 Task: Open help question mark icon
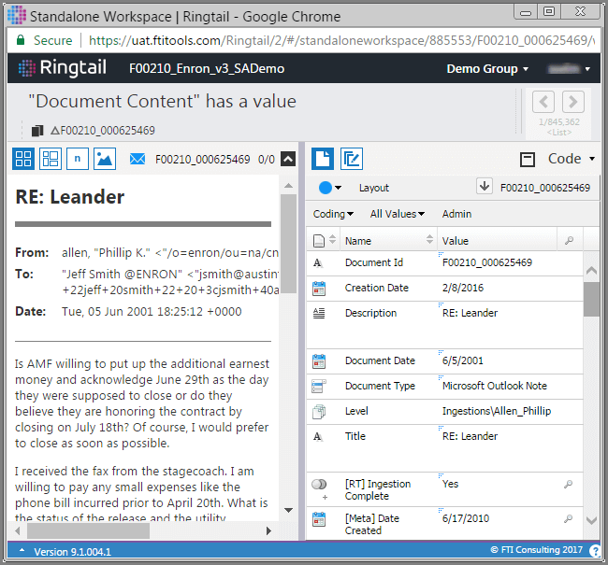(x=594, y=551)
